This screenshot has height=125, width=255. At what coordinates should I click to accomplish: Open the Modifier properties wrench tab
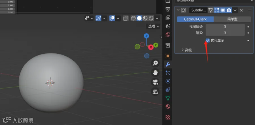tap(168, 64)
